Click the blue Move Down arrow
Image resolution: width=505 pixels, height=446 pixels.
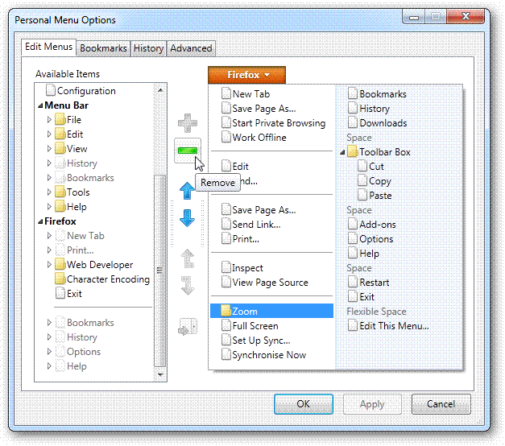[x=187, y=218]
